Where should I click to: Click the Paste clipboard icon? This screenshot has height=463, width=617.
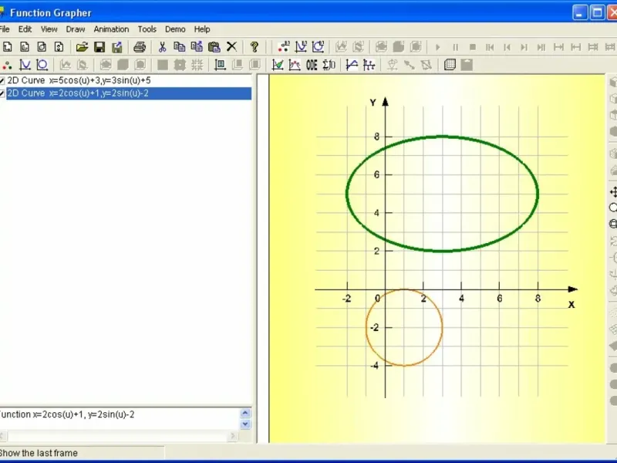[214, 47]
